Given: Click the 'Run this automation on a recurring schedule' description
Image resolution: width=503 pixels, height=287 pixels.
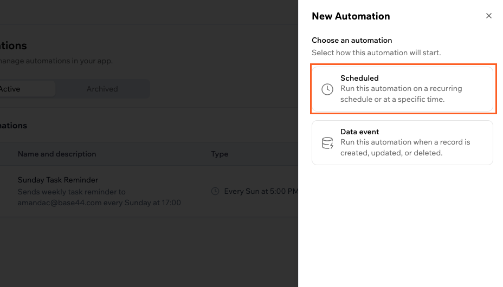Looking at the screenshot, I should tap(401, 94).
